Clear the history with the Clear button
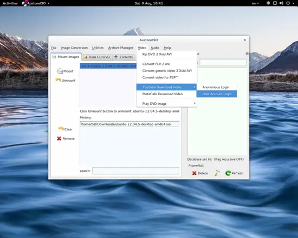Image resolution: width=298 pixels, height=238 pixels. 65,129
